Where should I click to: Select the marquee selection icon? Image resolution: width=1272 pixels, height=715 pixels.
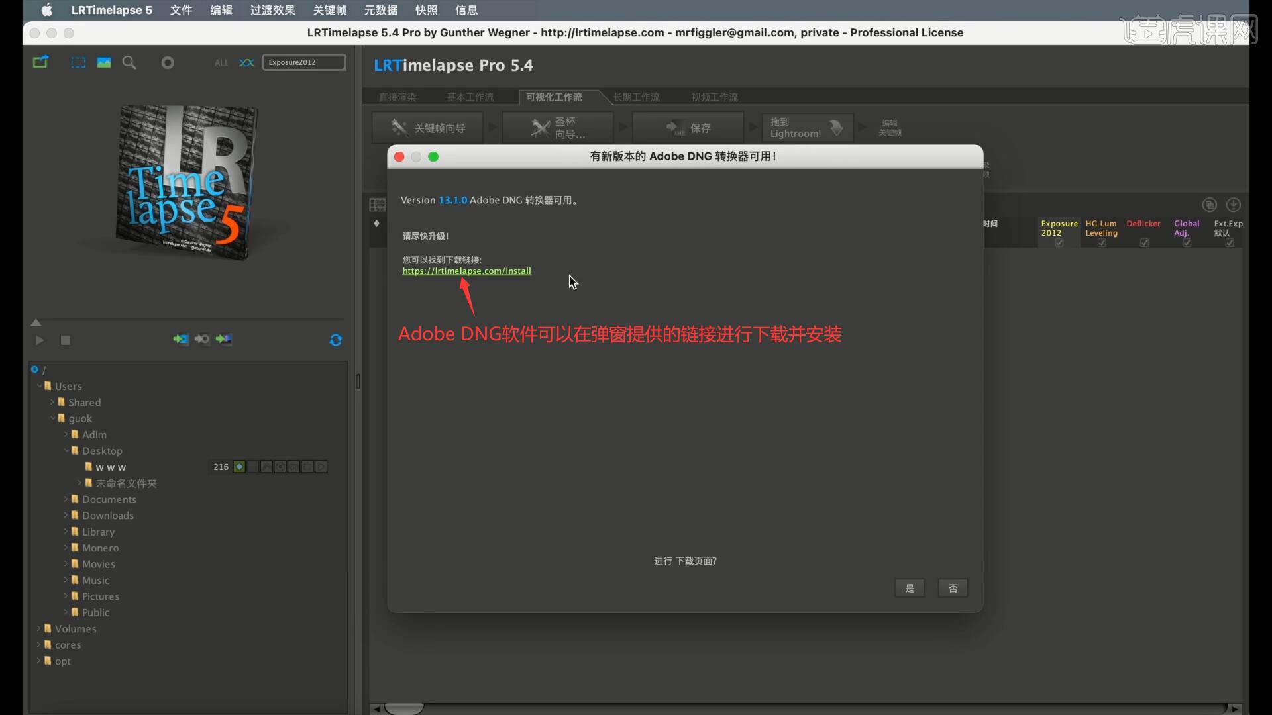[x=78, y=62]
